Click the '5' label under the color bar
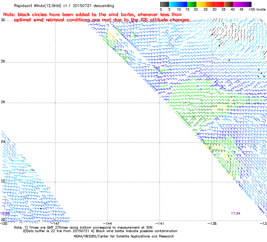Image resolution: width=267 pixels, height=242 pixels. [169, 9]
